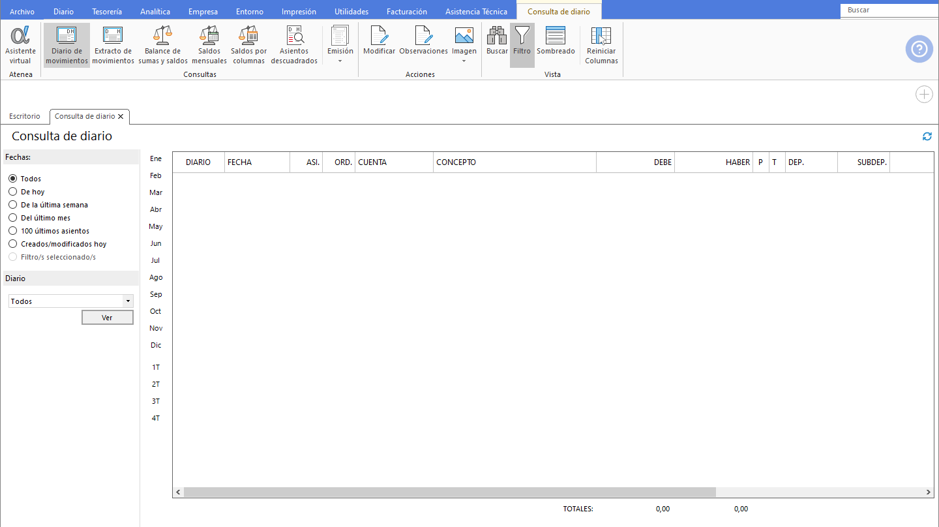Click the scrollbar left arrow
939x527 pixels.
click(x=178, y=492)
